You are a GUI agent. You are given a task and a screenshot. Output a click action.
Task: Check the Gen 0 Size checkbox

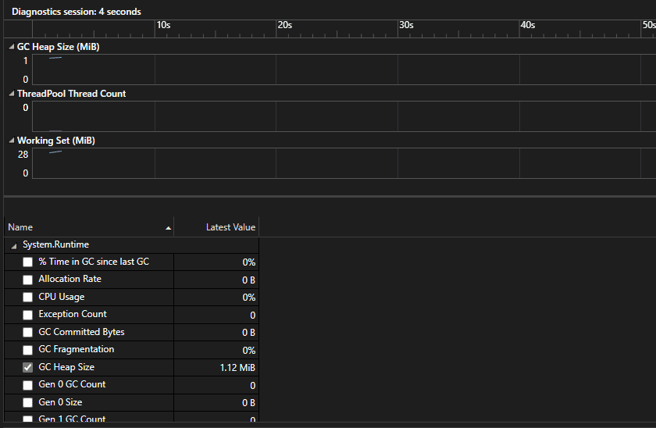27,402
